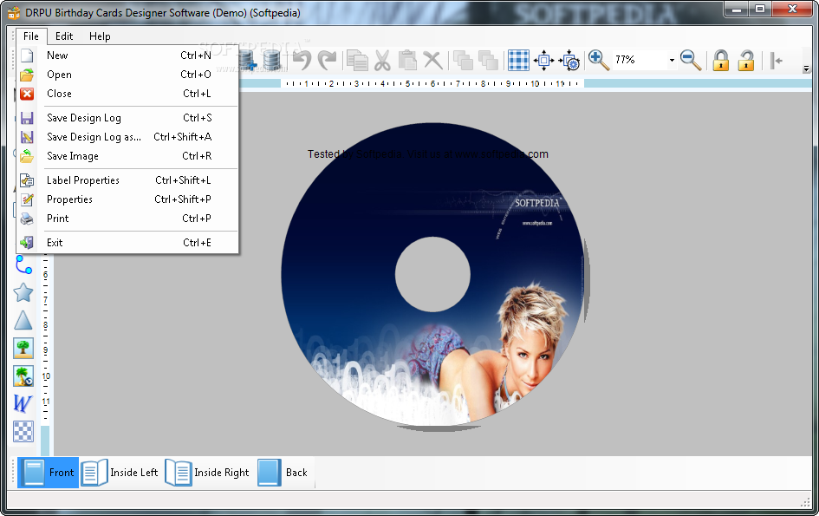Select the star shape tool

pyautogui.click(x=23, y=293)
